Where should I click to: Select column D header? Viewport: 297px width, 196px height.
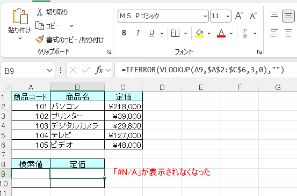pos(162,87)
